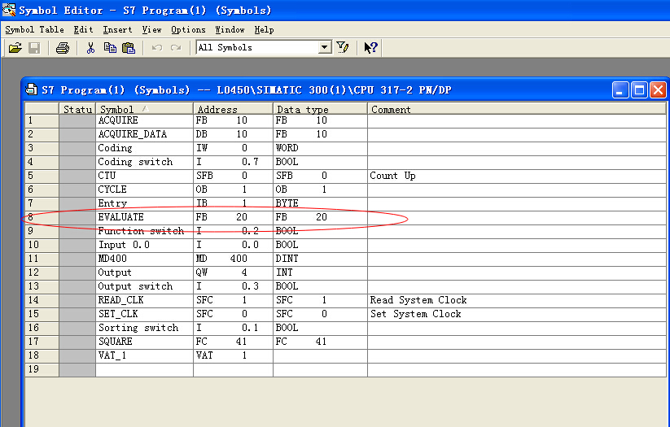Click the Count Up comment cell
The width and height of the screenshot is (670, 427).
click(517, 176)
